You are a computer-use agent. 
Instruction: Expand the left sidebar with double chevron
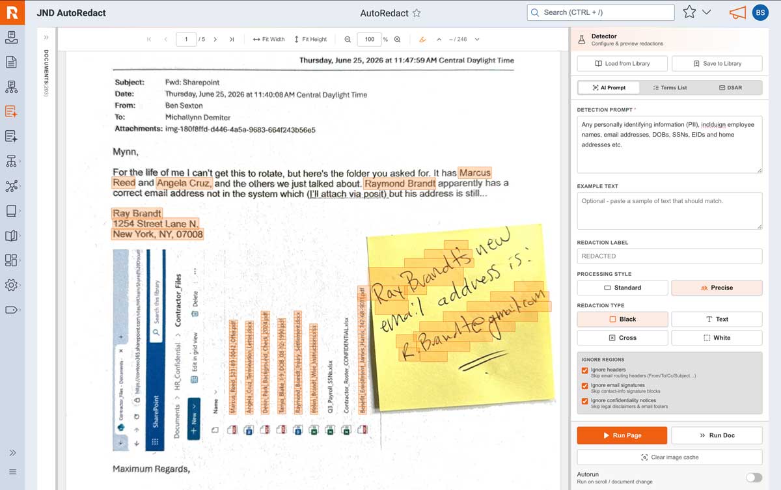click(x=12, y=453)
